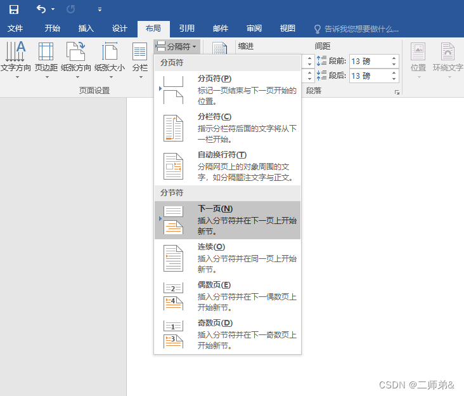
Task: Click the lightbulb Tell Me icon
Action: point(317,29)
